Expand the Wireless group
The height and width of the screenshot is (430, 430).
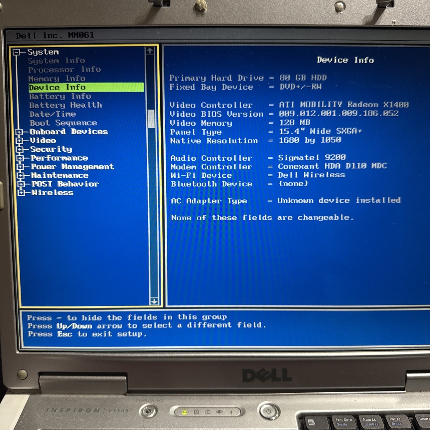(21, 193)
